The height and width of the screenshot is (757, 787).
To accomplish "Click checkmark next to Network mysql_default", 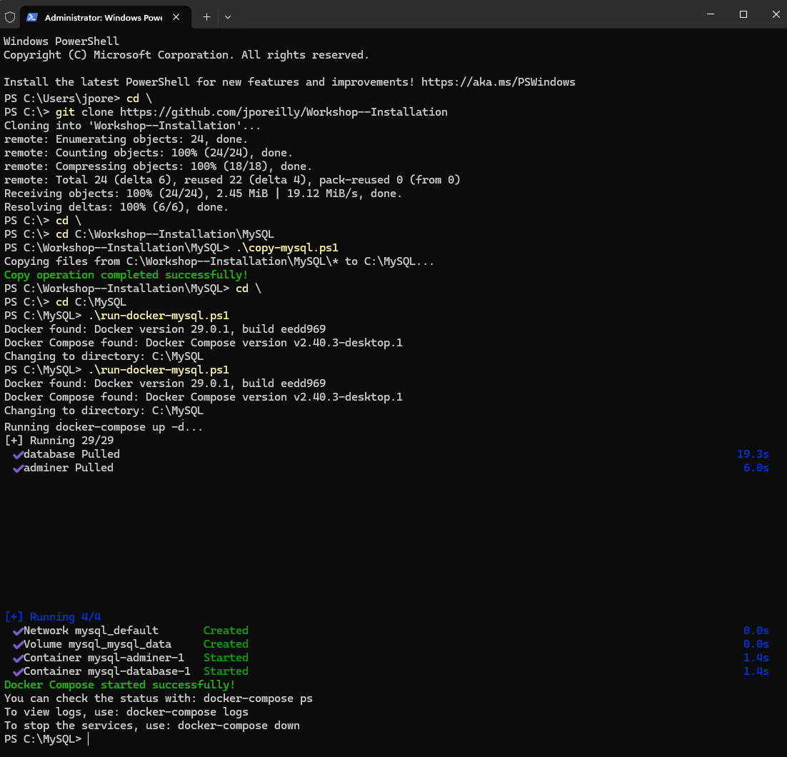I will point(18,631).
